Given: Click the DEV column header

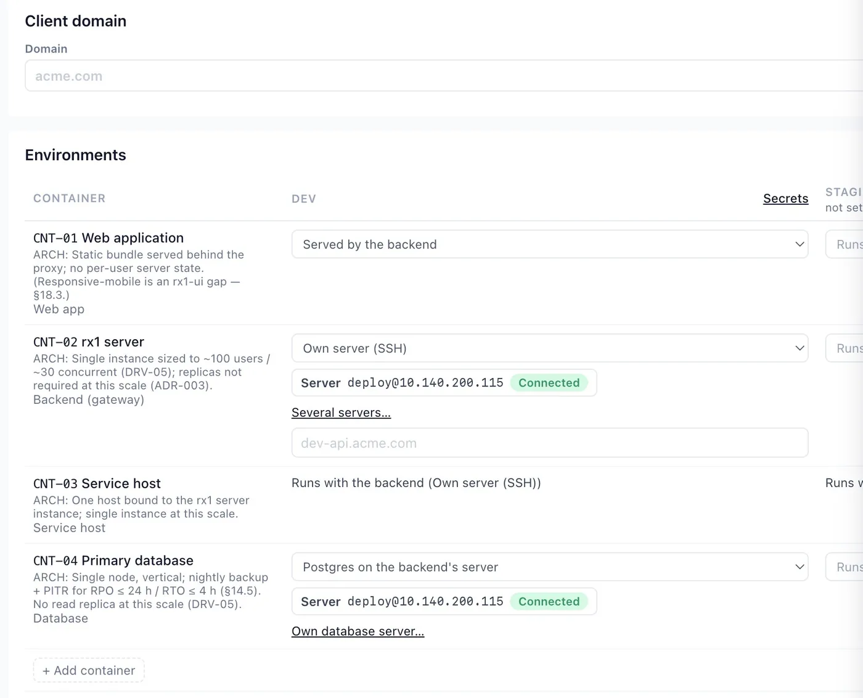Looking at the screenshot, I should (x=304, y=199).
